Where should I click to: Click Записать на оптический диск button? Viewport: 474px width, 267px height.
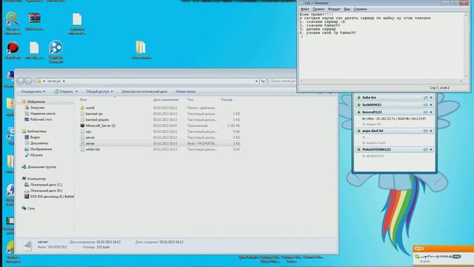pyautogui.click(x=144, y=91)
